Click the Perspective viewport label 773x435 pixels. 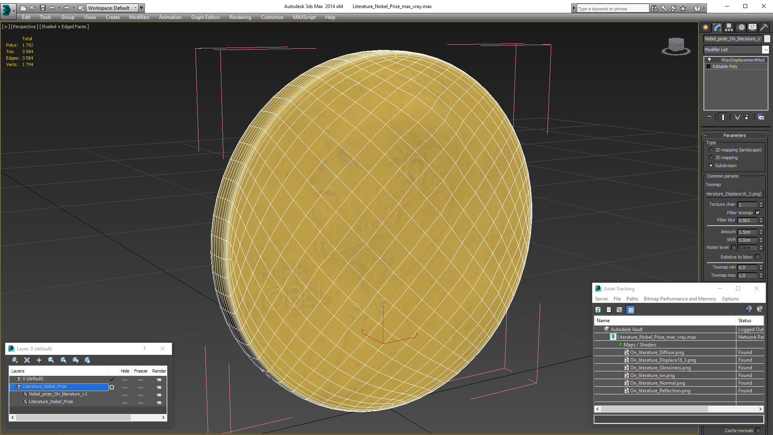pos(25,27)
